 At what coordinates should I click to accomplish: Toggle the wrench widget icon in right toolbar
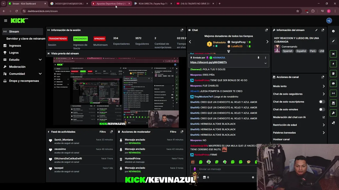(x=333, y=113)
